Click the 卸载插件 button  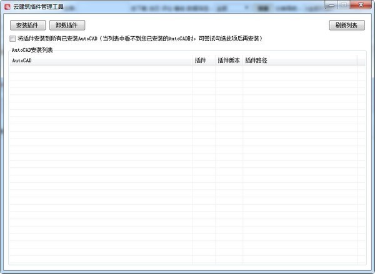tap(67, 25)
